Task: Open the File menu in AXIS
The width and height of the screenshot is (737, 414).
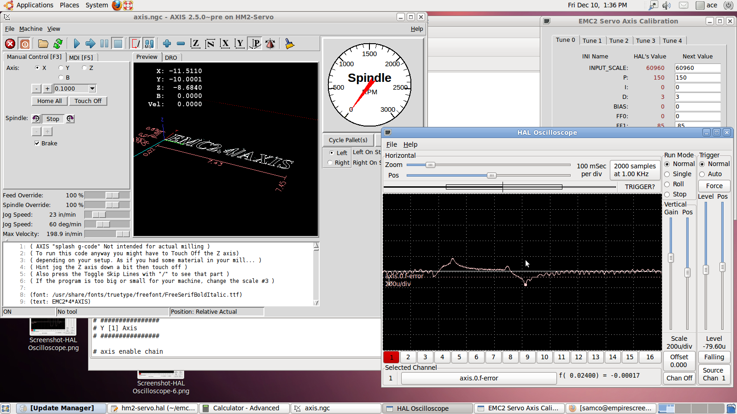Action: (x=10, y=29)
